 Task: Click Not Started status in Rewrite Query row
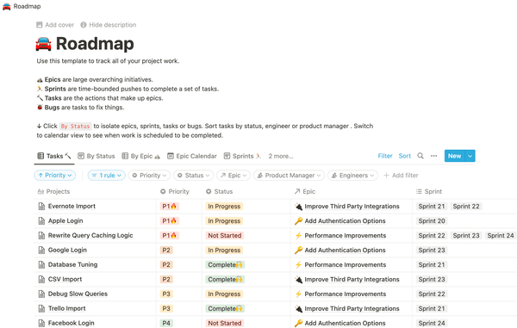tap(225, 236)
